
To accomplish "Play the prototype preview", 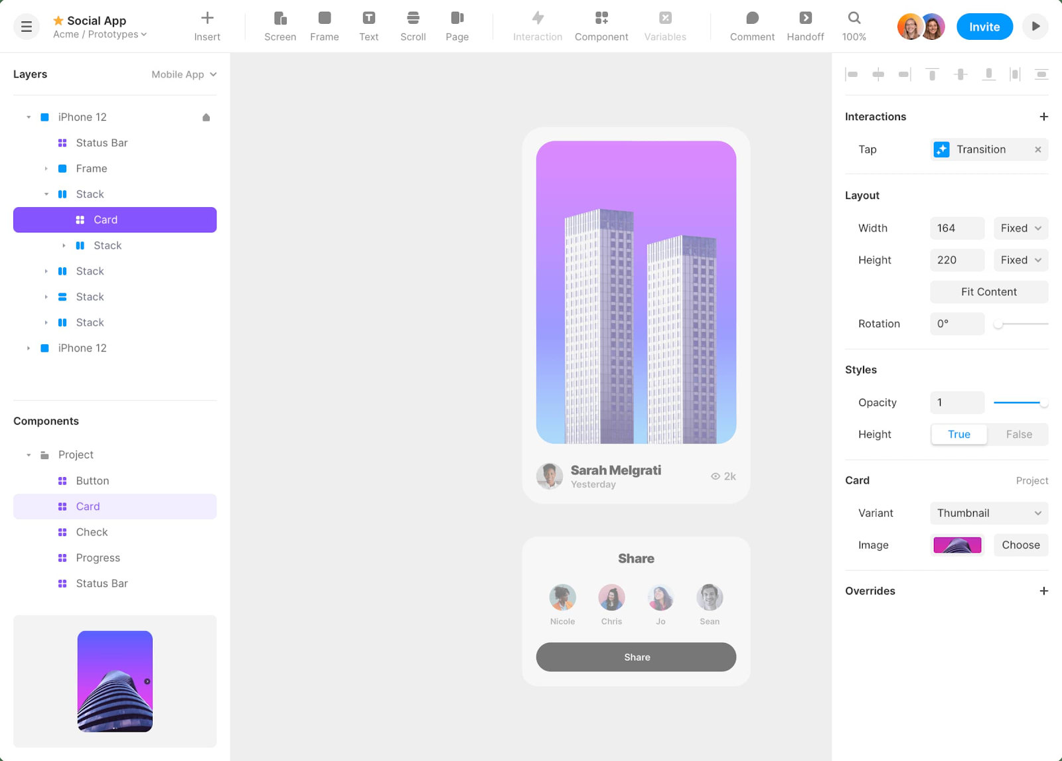I will click(1035, 27).
